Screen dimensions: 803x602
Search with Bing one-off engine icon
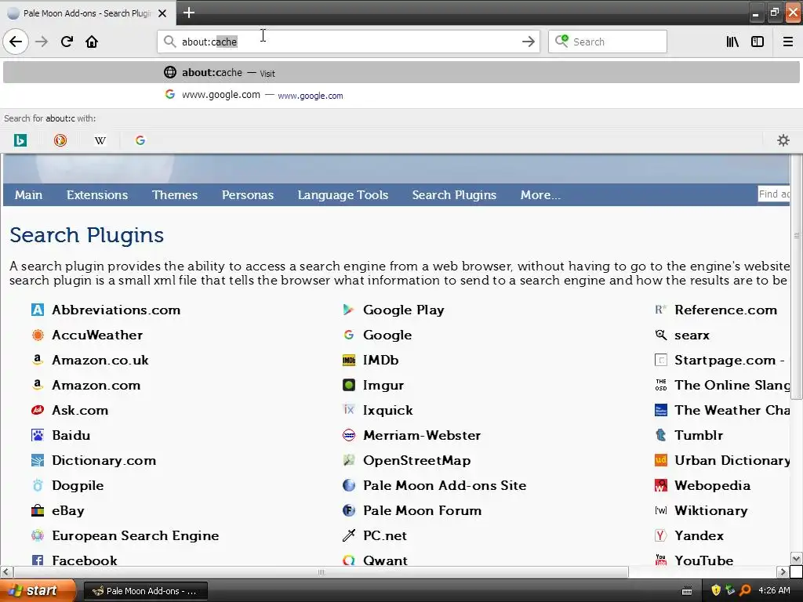coord(20,140)
